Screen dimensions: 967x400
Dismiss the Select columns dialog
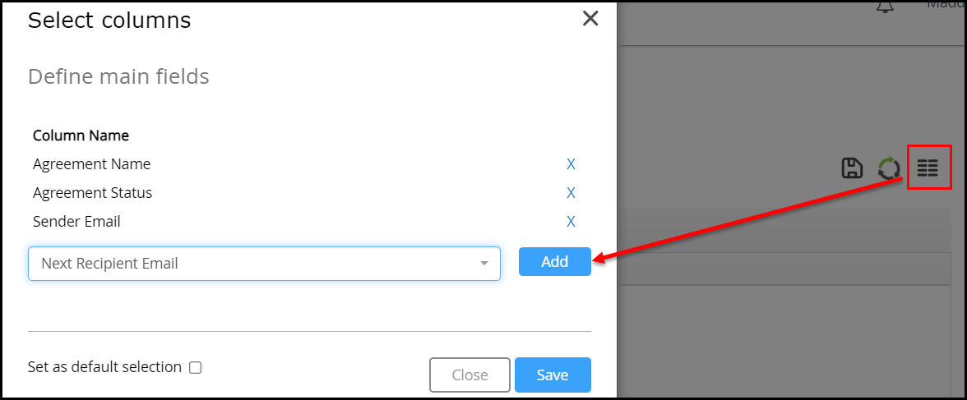pyautogui.click(x=590, y=19)
